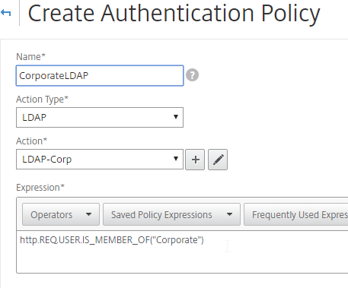
Task: Click the triangle on Saved Policy Expressions
Action: click(229, 214)
